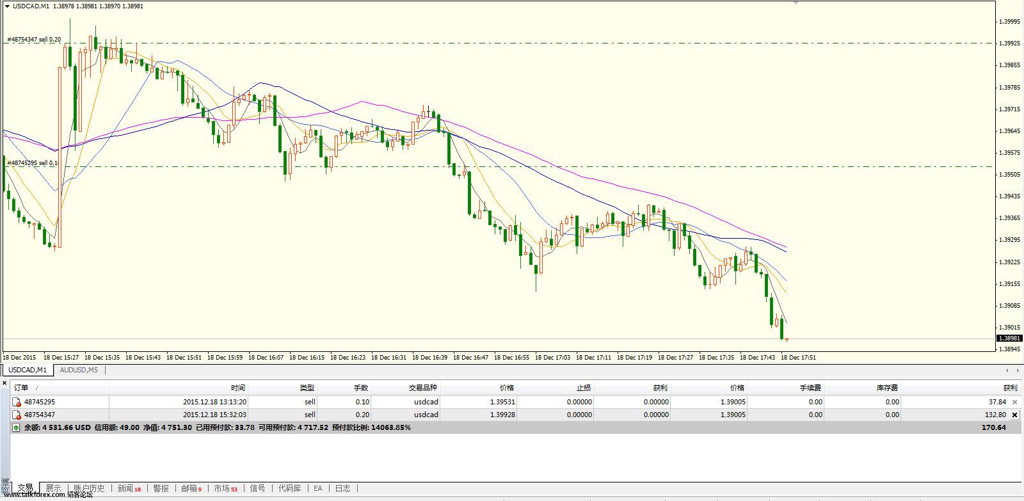
Task: Click the order icon for ticket 48745295
Action: [17, 402]
